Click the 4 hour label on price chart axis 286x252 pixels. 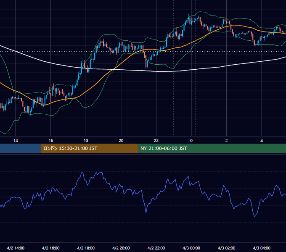pyautogui.click(x=262, y=141)
